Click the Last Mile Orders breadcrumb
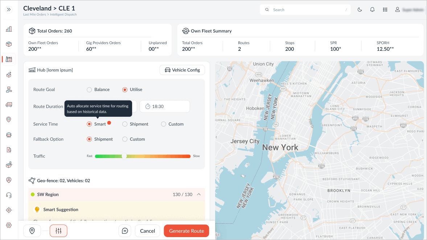427x240 pixels. (x=34, y=15)
